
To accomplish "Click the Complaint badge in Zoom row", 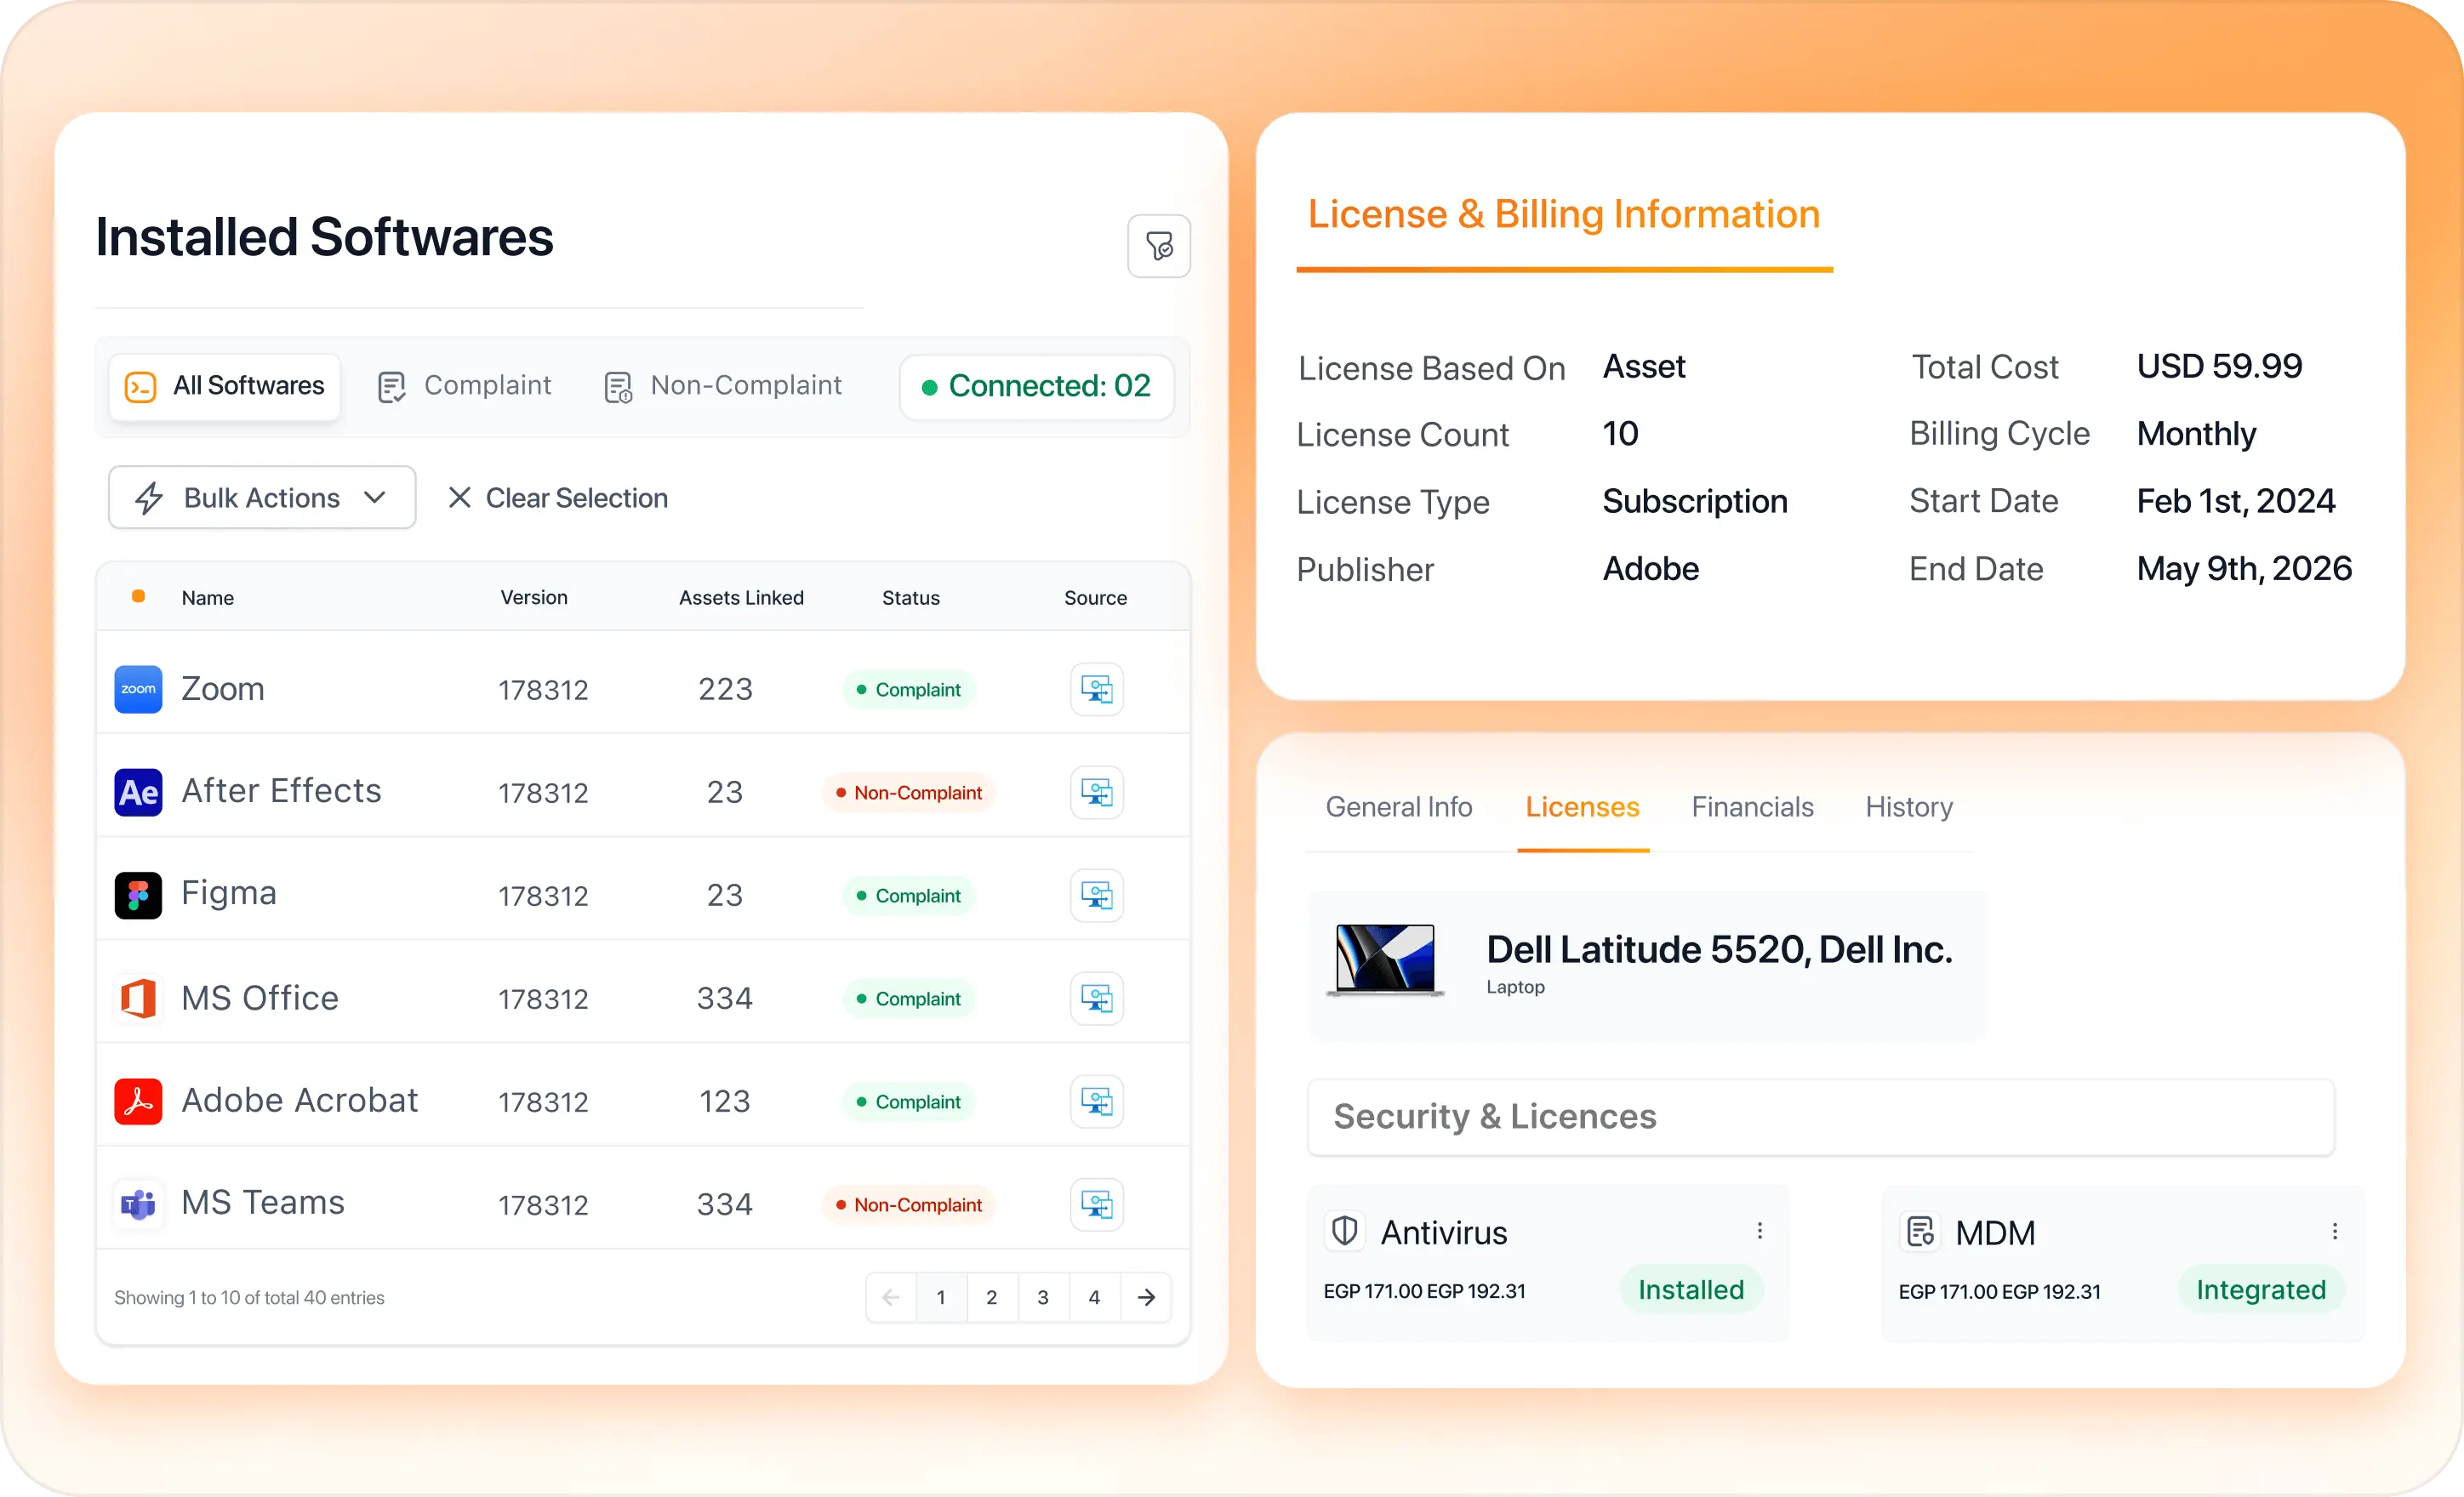I will click(909, 689).
